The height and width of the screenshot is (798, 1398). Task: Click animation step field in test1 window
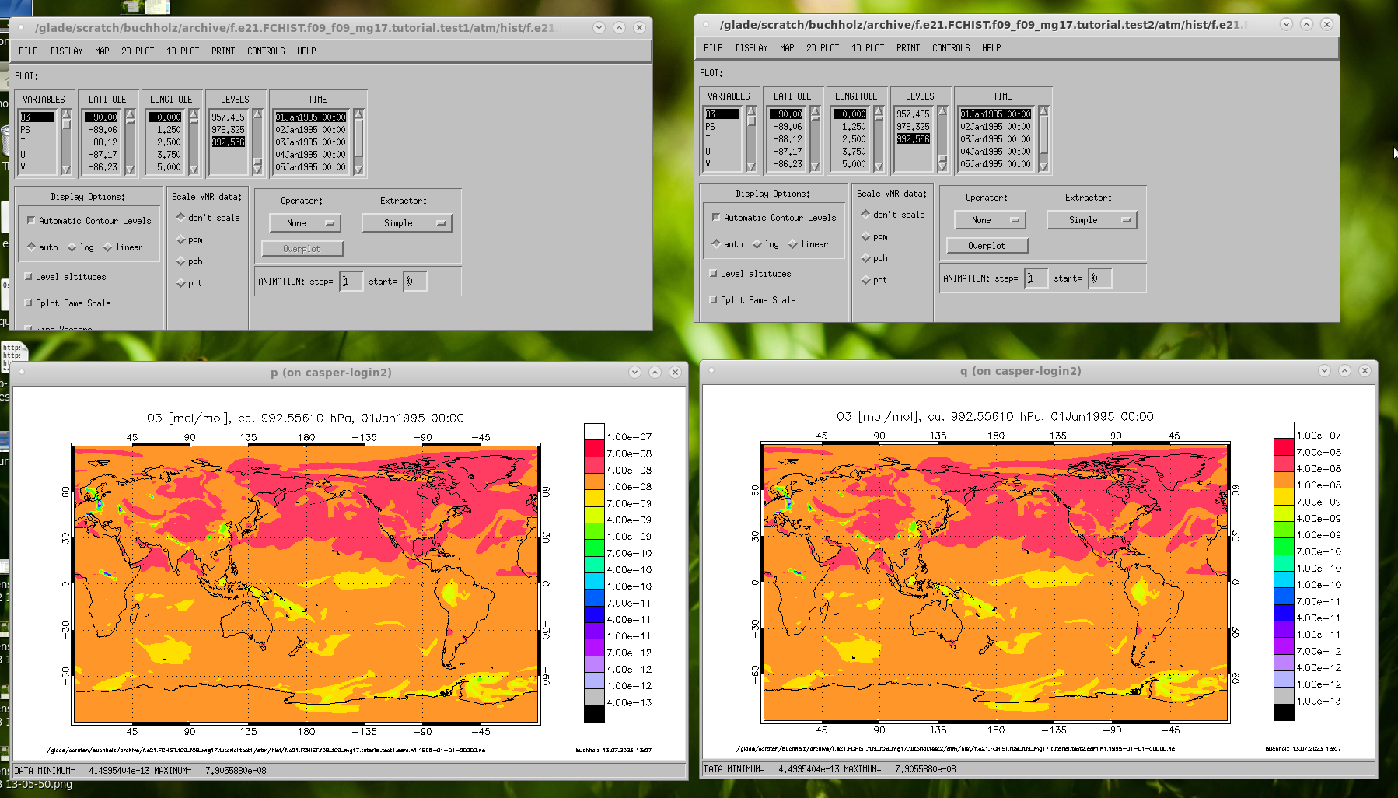tap(351, 282)
